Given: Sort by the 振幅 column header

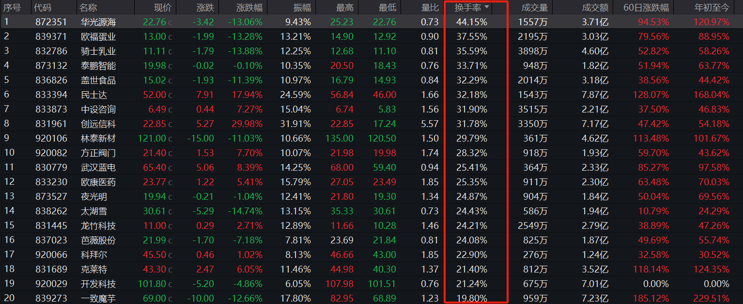Looking at the screenshot, I should 302,7.
